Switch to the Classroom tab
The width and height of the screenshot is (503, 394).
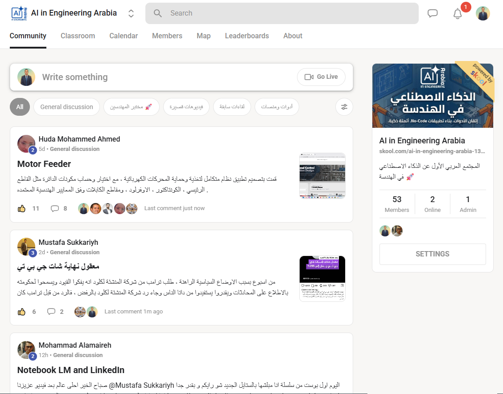pos(78,36)
